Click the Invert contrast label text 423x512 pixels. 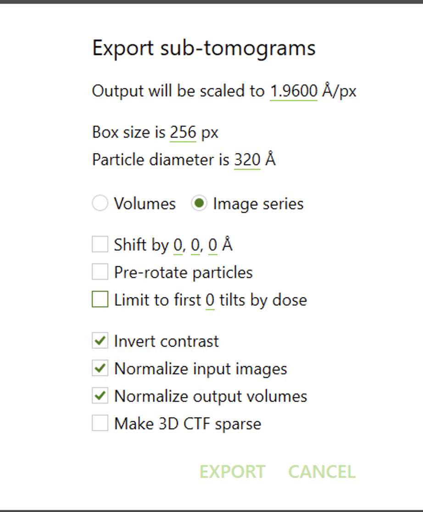(167, 341)
